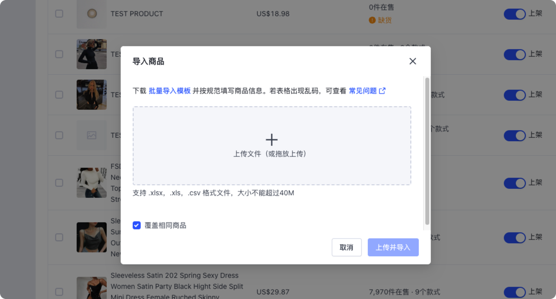Click the 支持 .xlsx, .xls, .csv format note
556x299 pixels.
213,193
